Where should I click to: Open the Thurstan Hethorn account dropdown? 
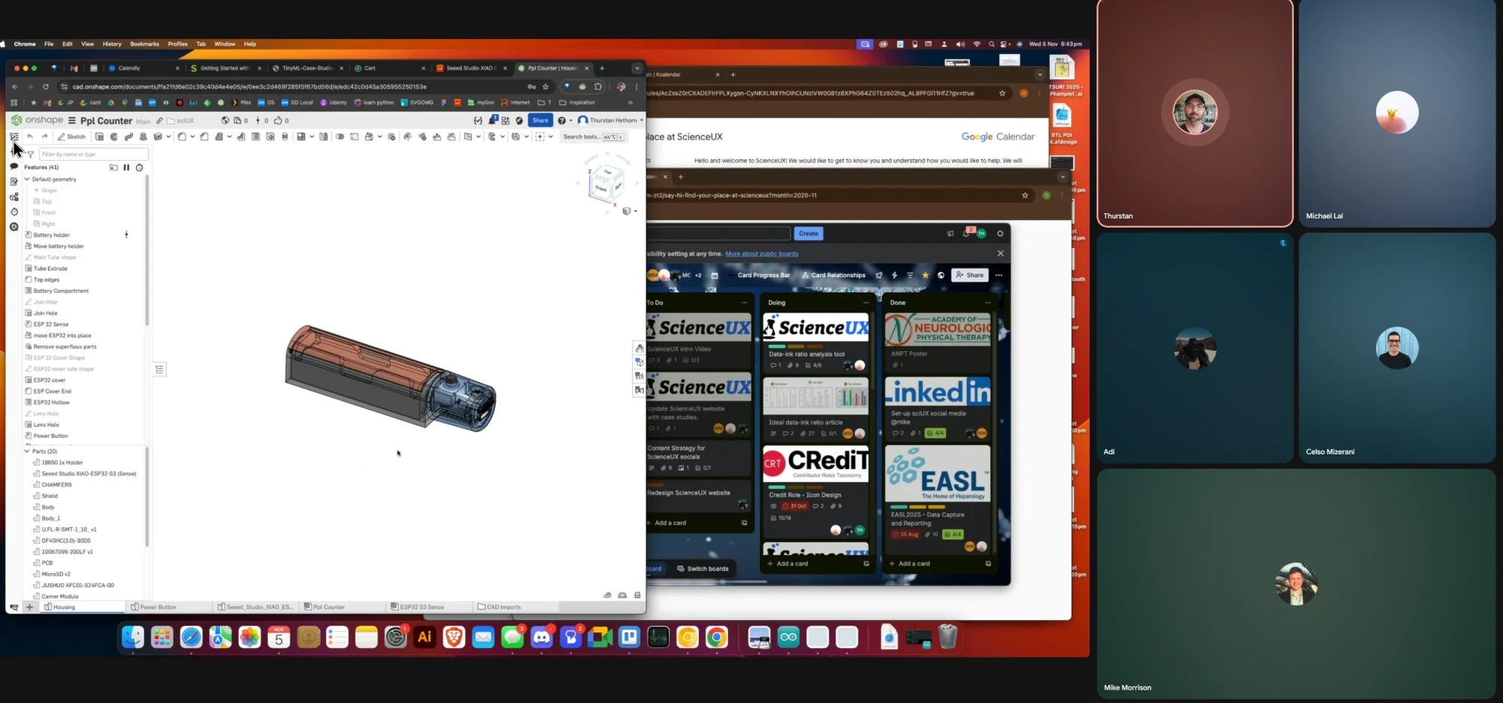pos(611,120)
